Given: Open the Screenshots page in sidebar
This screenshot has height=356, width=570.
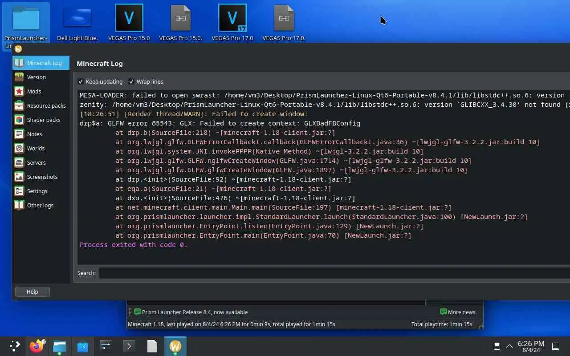Looking at the screenshot, I should point(41,177).
